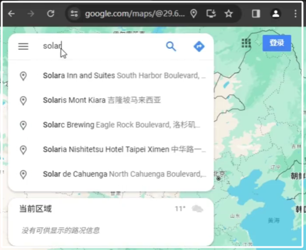Select the Solaris Mont Kiara suggestion

click(x=111, y=100)
